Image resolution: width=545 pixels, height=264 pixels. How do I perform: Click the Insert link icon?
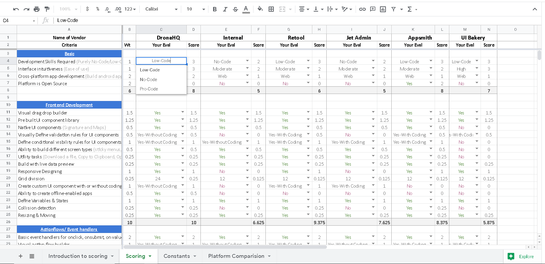click(x=362, y=9)
